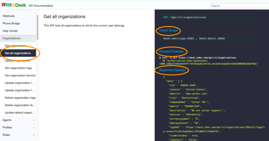Click the "edition" : "ENTERPRISE" line
The width and height of the screenshot is (269, 141).
(186, 115)
